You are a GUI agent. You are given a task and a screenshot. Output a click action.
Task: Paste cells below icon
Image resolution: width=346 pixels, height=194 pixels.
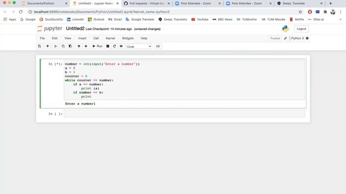70,46
